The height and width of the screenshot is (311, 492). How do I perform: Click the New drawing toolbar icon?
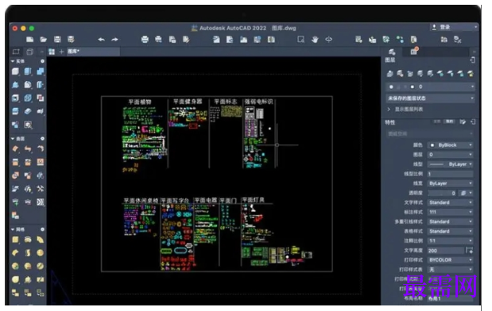coord(30,40)
